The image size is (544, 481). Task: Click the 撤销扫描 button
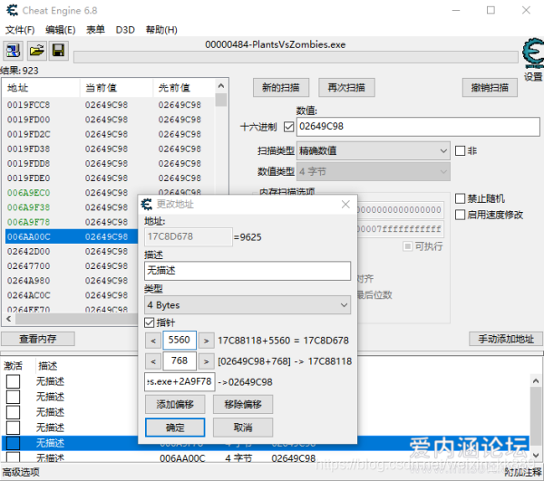[490, 87]
